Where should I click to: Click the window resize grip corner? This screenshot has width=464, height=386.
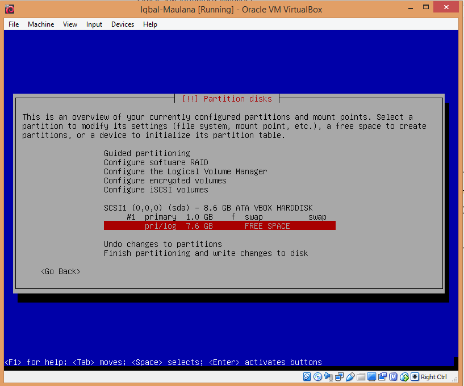click(x=455, y=379)
